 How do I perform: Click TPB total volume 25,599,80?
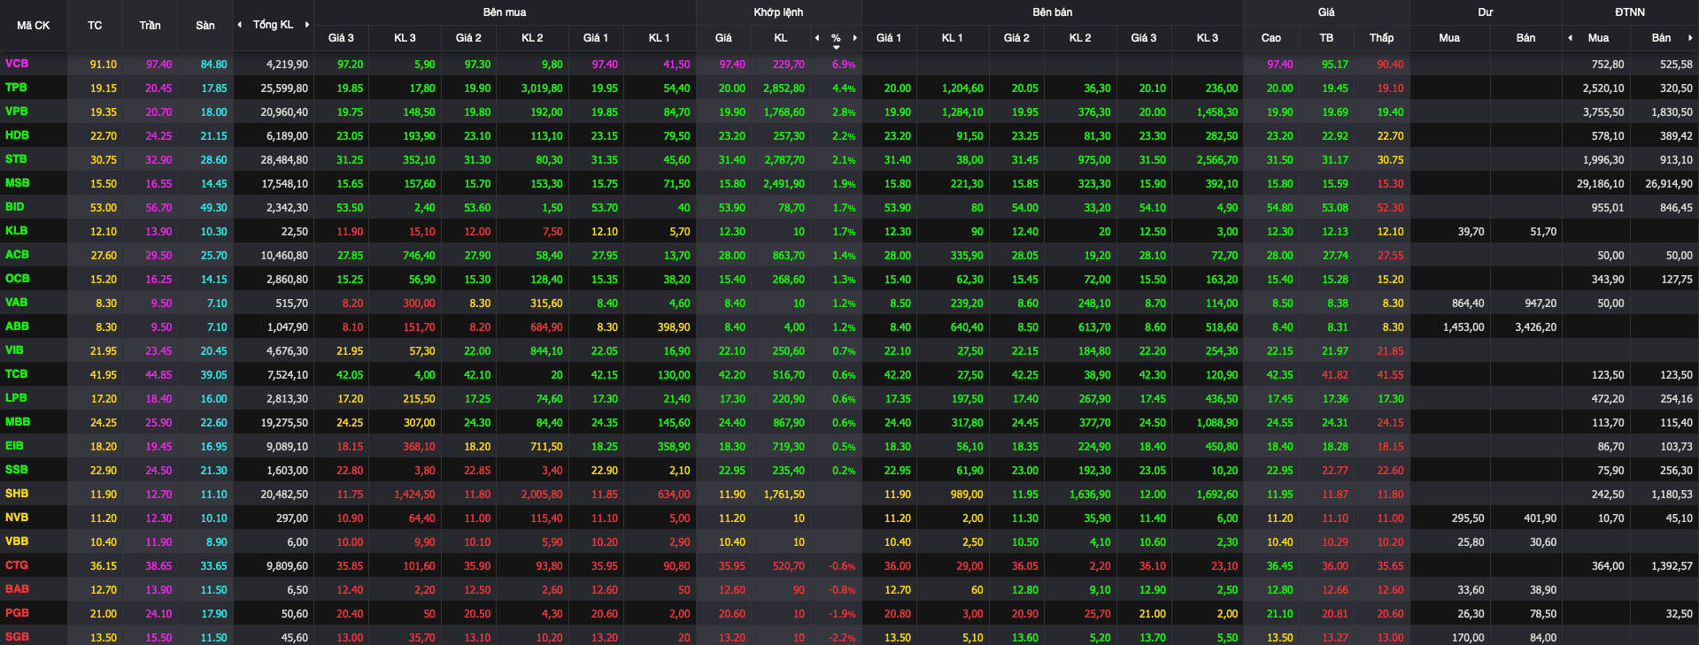pyautogui.click(x=284, y=88)
